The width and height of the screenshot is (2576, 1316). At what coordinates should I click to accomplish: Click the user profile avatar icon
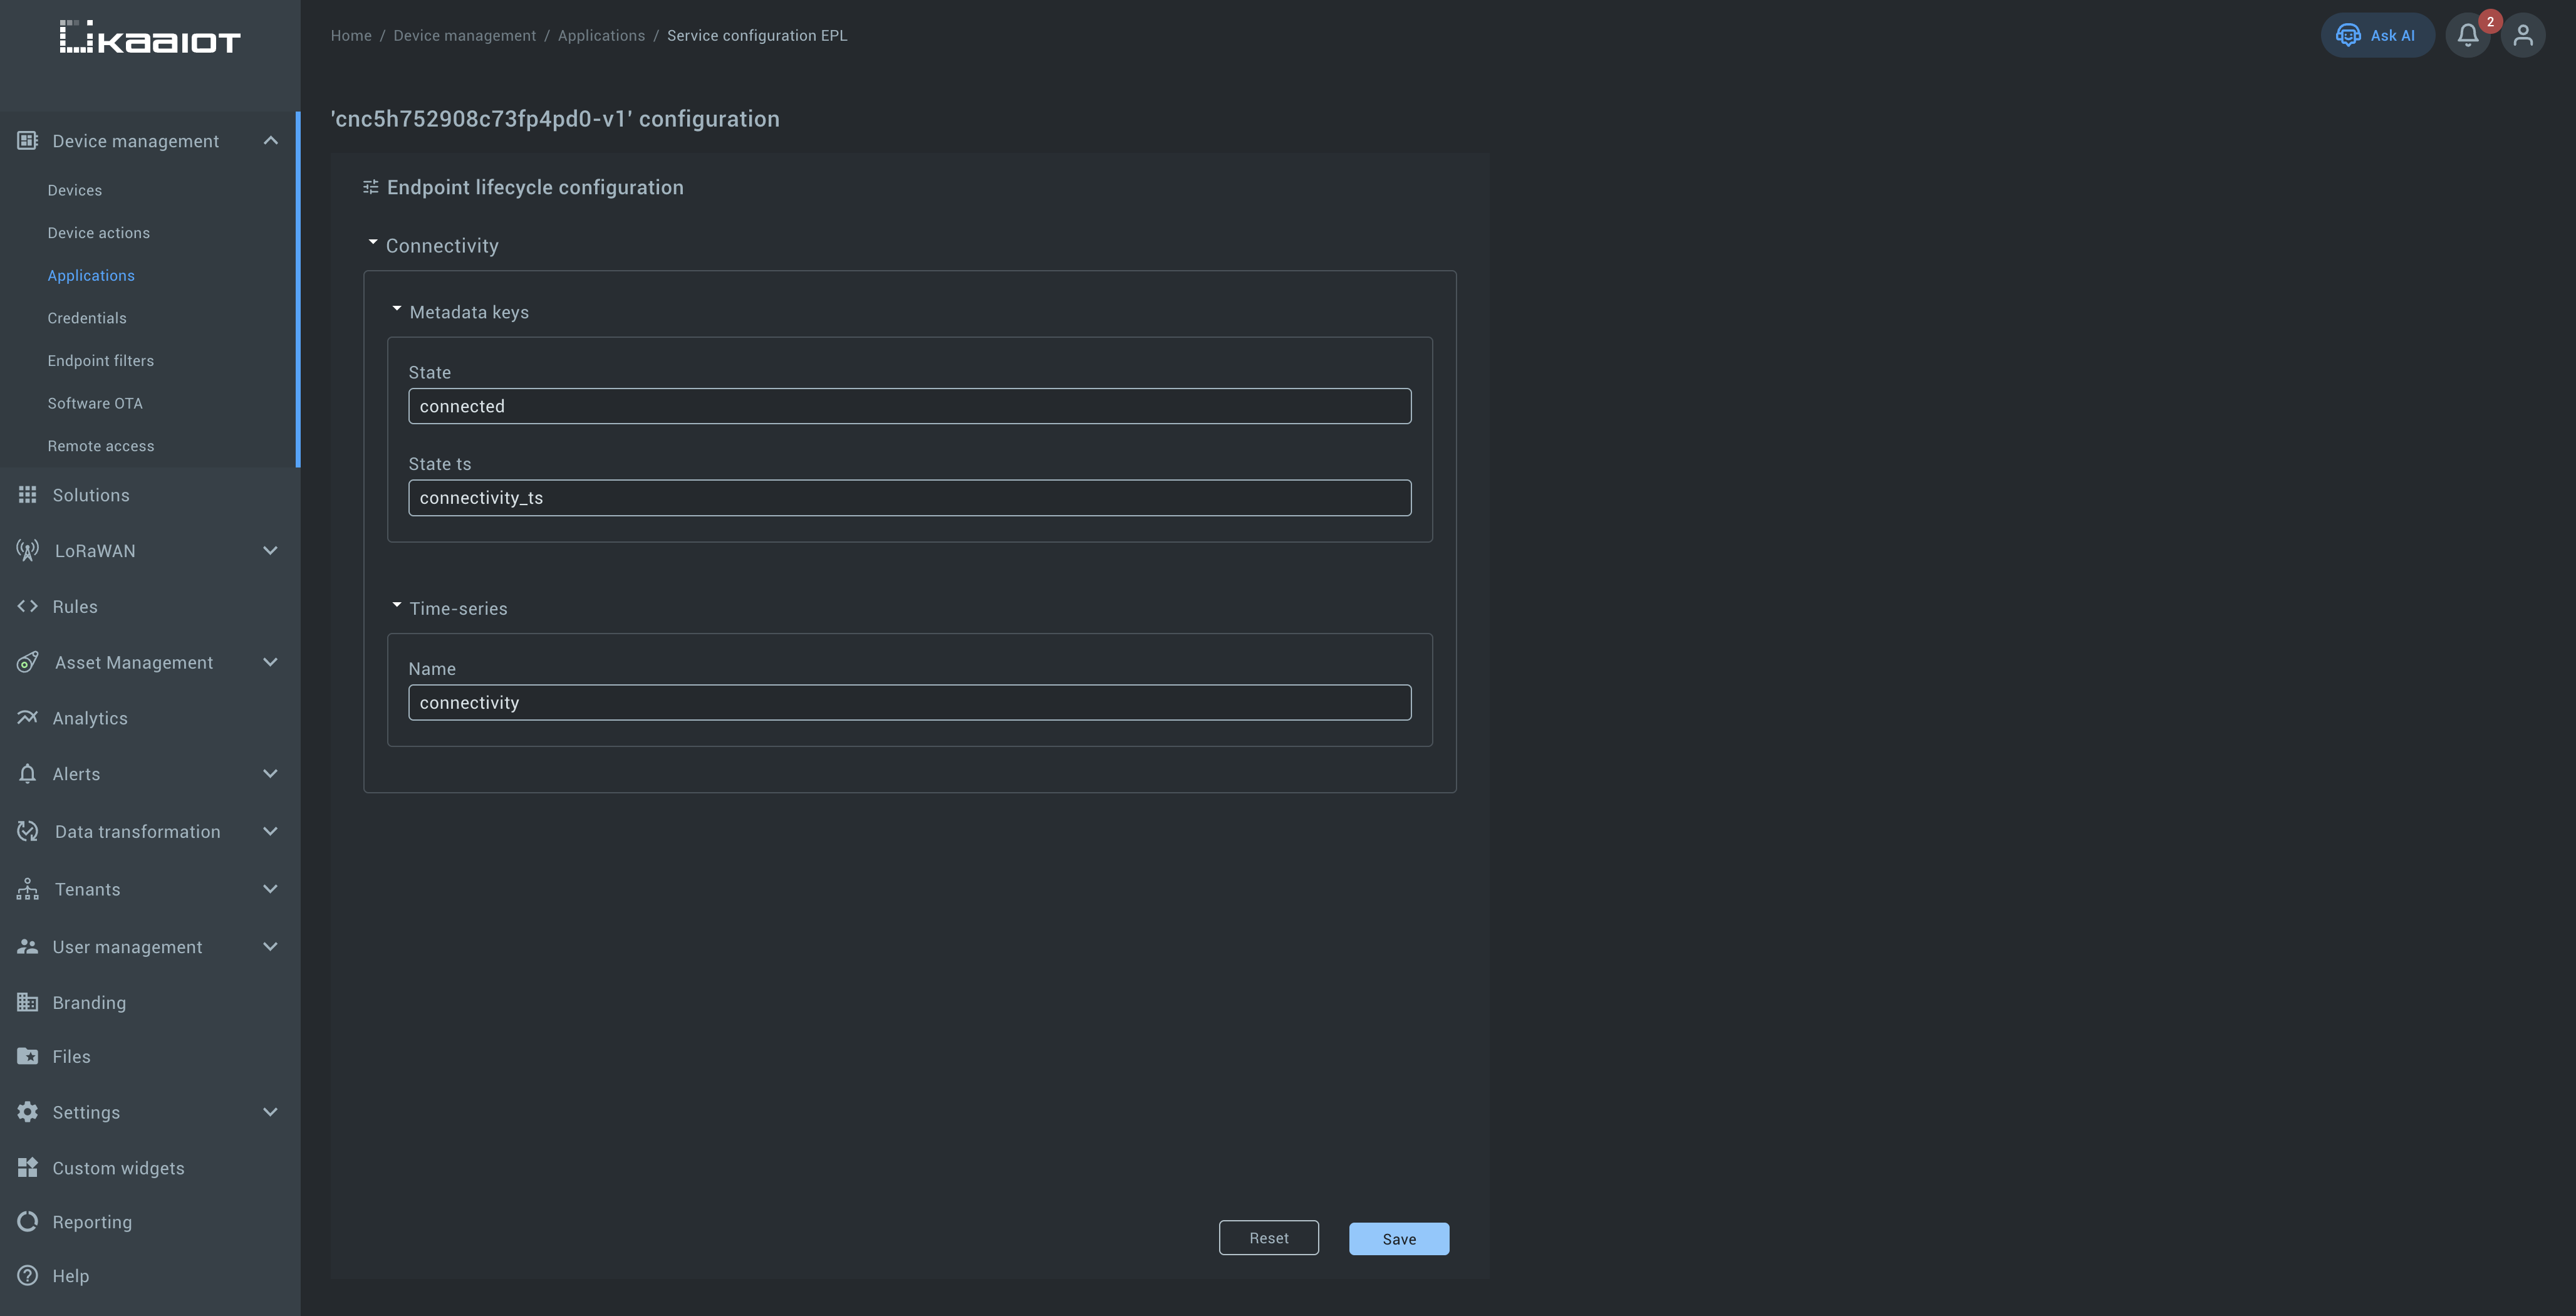(x=2523, y=36)
